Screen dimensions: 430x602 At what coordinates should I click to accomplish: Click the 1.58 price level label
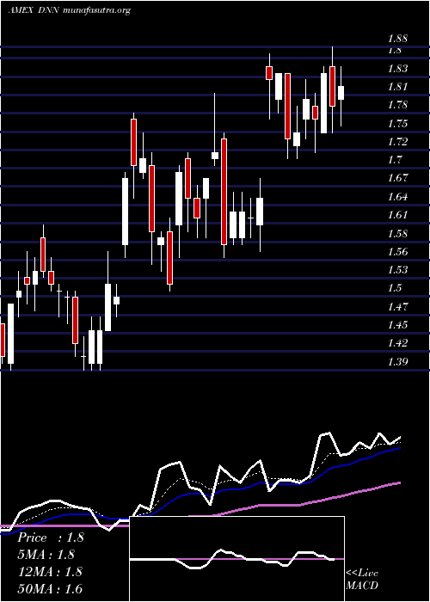(397, 233)
